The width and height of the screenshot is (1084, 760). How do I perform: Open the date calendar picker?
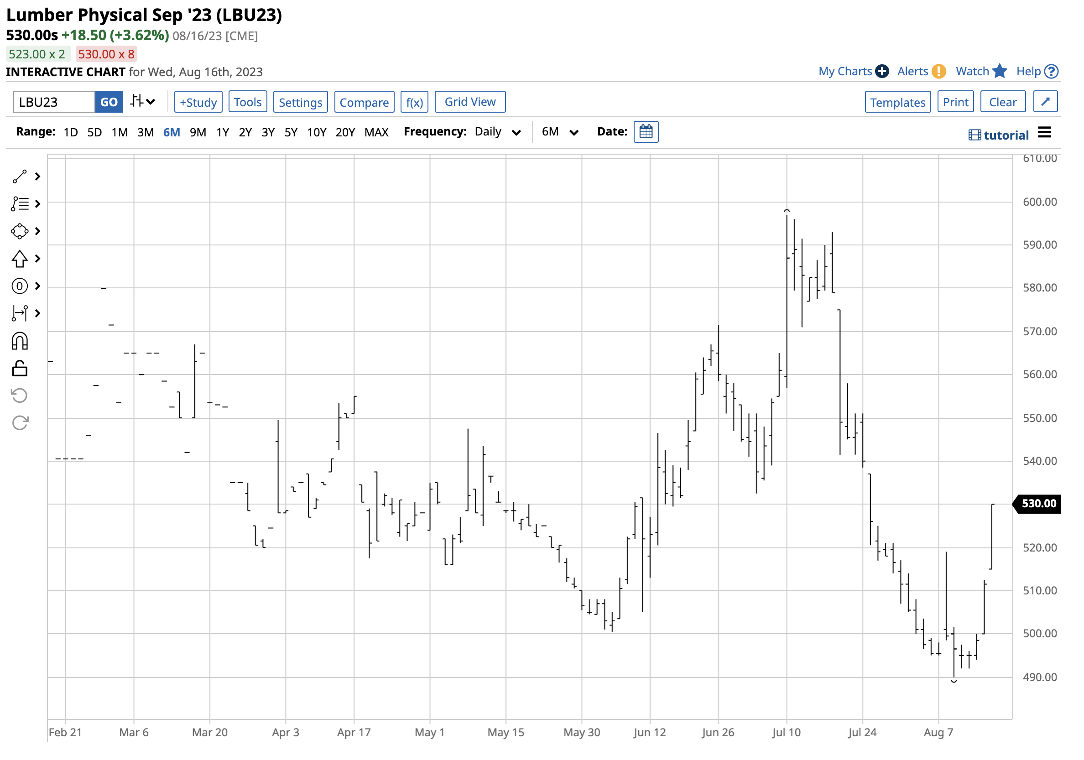pos(646,132)
